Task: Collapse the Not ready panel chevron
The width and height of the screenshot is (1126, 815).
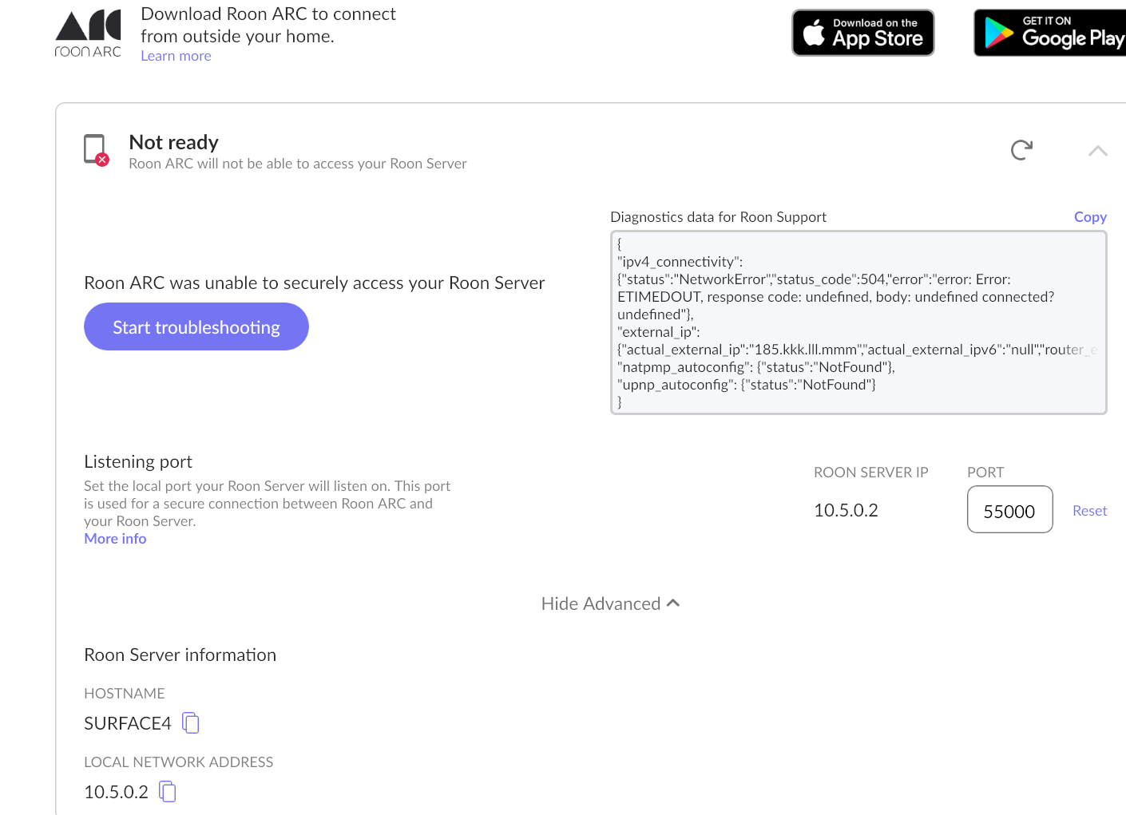Action: [x=1098, y=150]
